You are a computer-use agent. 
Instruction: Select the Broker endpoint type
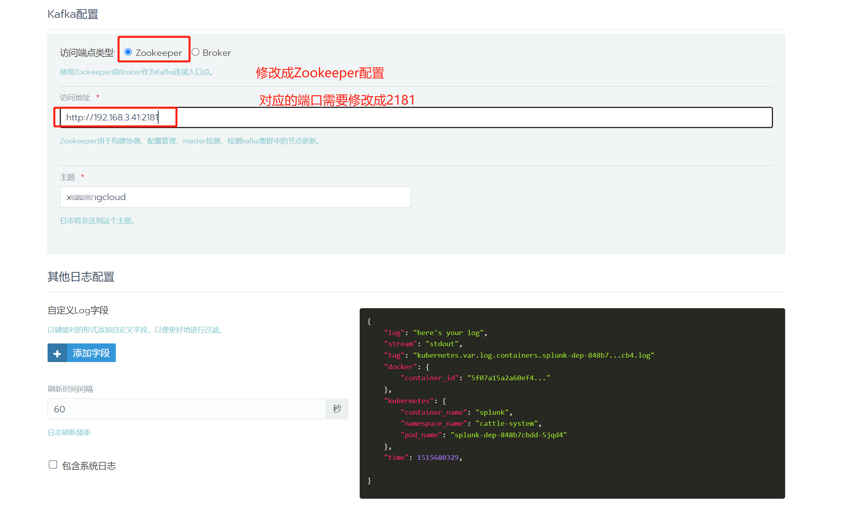tap(195, 52)
